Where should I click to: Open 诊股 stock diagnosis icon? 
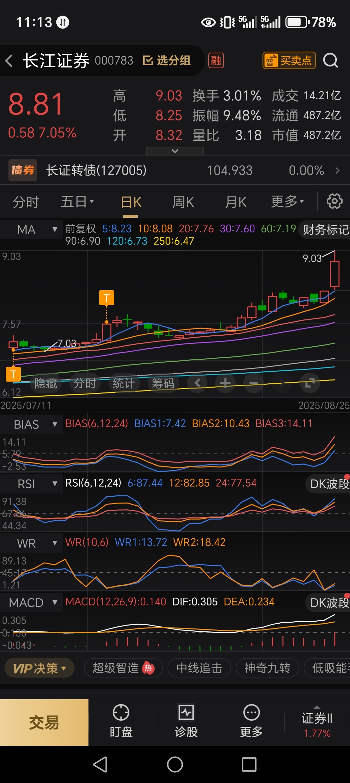[186, 721]
